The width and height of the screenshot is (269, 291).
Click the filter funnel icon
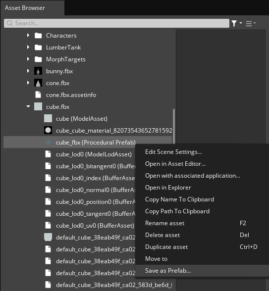coord(234,23)
